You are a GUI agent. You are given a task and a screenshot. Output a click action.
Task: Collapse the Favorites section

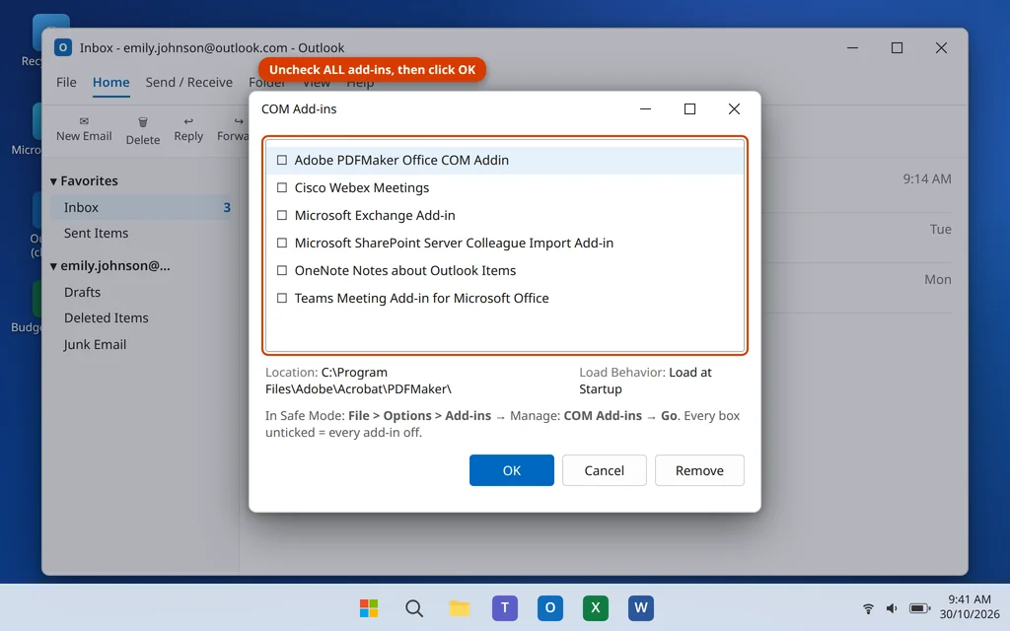53,181
